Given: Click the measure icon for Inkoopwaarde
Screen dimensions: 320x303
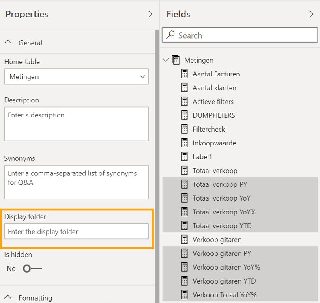Looking at the screenshot, I should point(185,143).
